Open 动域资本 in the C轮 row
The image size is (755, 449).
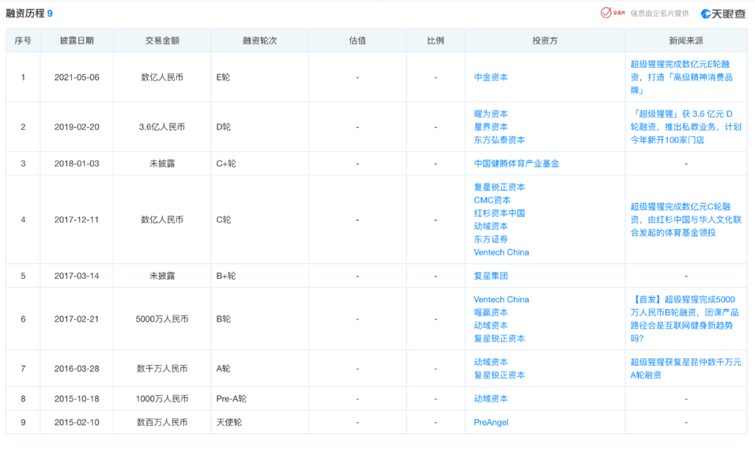pos(491,226)
